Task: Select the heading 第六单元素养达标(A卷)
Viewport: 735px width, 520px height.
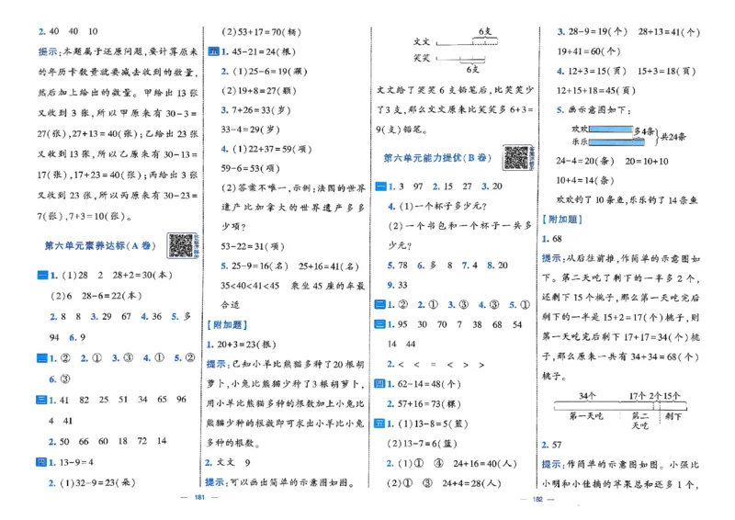Action: coord(100,245)
